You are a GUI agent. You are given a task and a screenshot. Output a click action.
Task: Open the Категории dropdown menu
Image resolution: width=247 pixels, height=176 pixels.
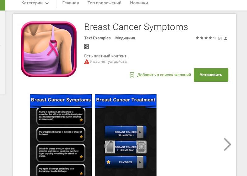(x=35, y=3)
